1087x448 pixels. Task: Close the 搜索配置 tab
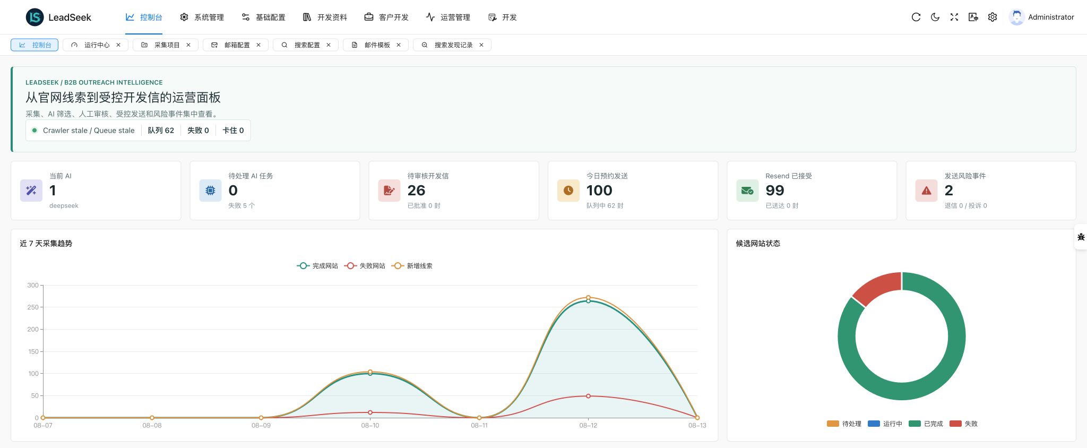329,45
